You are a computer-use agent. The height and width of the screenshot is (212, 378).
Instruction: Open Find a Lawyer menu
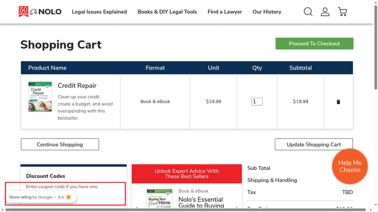pos(225,12)
